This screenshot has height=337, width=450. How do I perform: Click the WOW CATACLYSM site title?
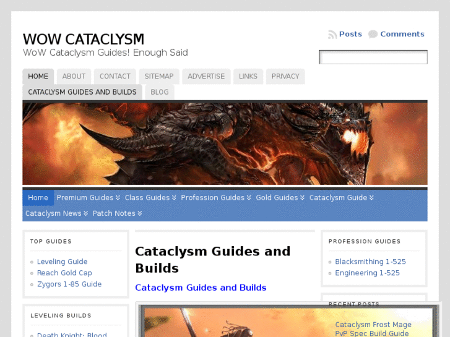pos(83,40)
